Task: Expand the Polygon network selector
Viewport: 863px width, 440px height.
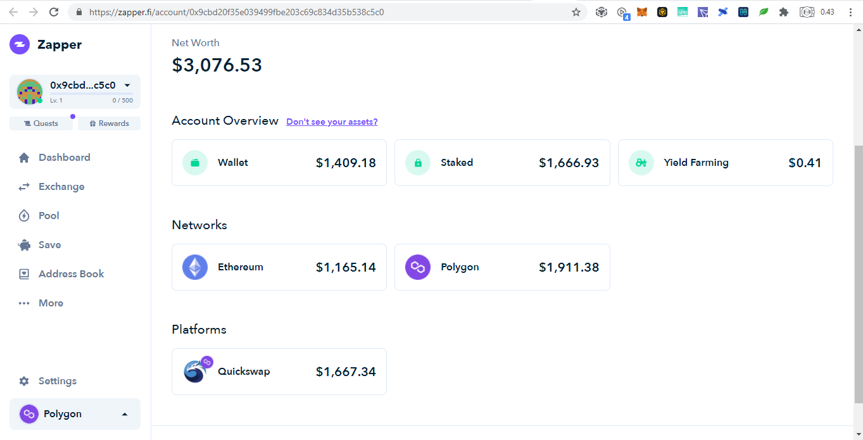Action: pyautogui.click(x=75, y=414)
